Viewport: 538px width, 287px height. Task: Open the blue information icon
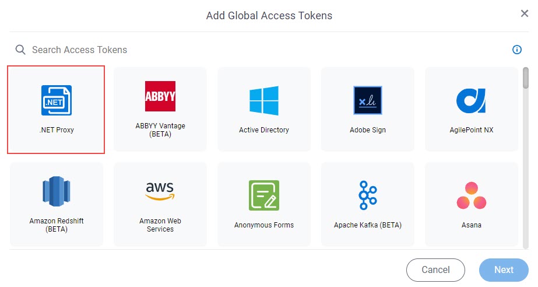[517, 50]
